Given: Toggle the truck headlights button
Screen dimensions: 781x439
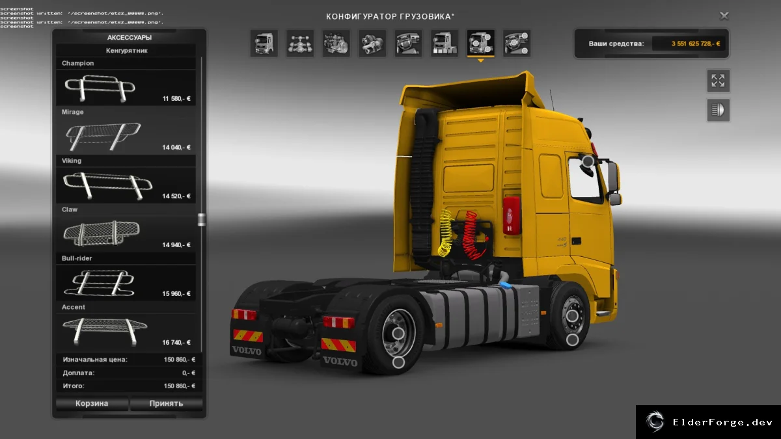Looking at the screenshot, I should coord(718,110).
